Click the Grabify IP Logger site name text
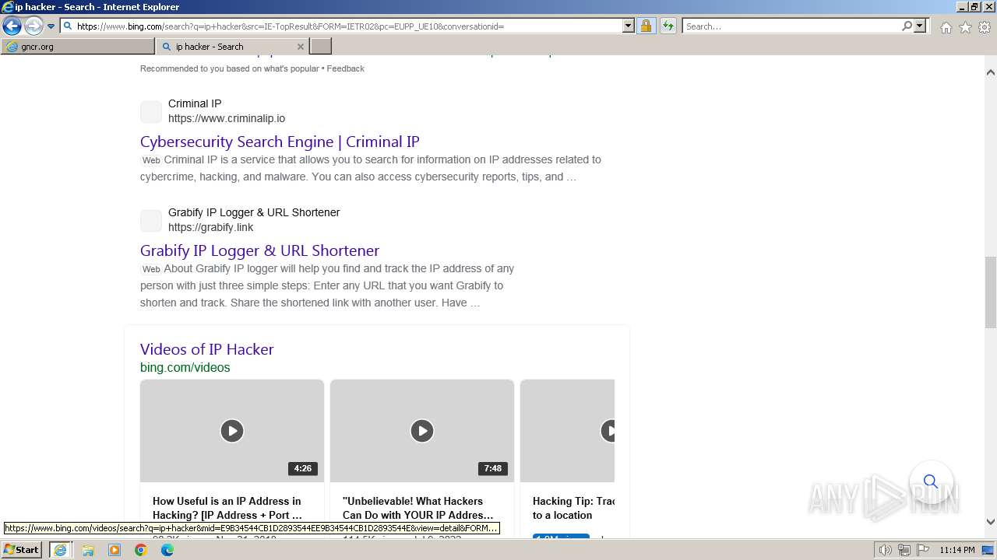This screenshot has height=560, width=997. click(x=254, y=212)
